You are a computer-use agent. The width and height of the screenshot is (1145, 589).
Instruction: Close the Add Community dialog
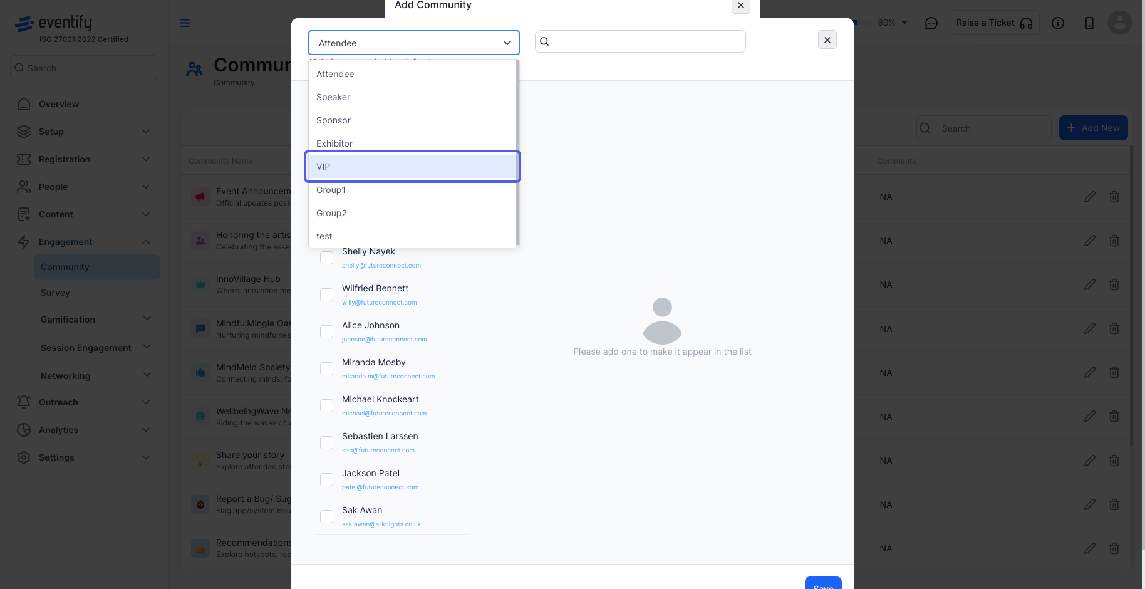[x=740, y=5]
